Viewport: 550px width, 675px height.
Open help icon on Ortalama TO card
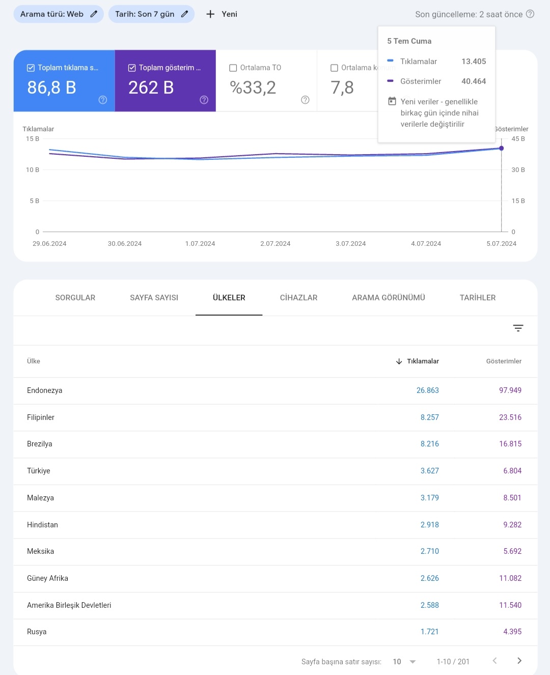coord(305,100)
